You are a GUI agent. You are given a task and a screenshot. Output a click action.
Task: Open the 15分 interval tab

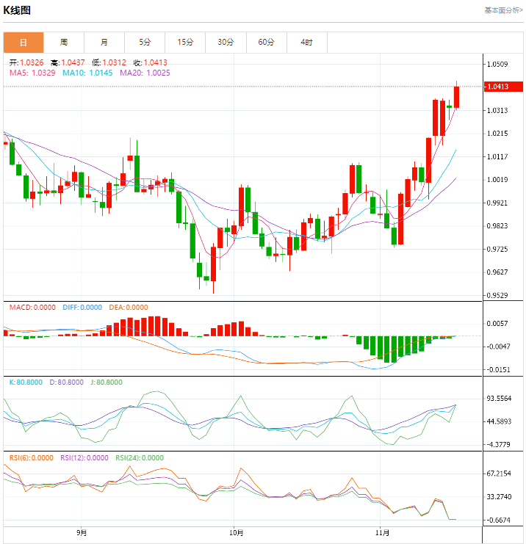click(x=185, y=43)
